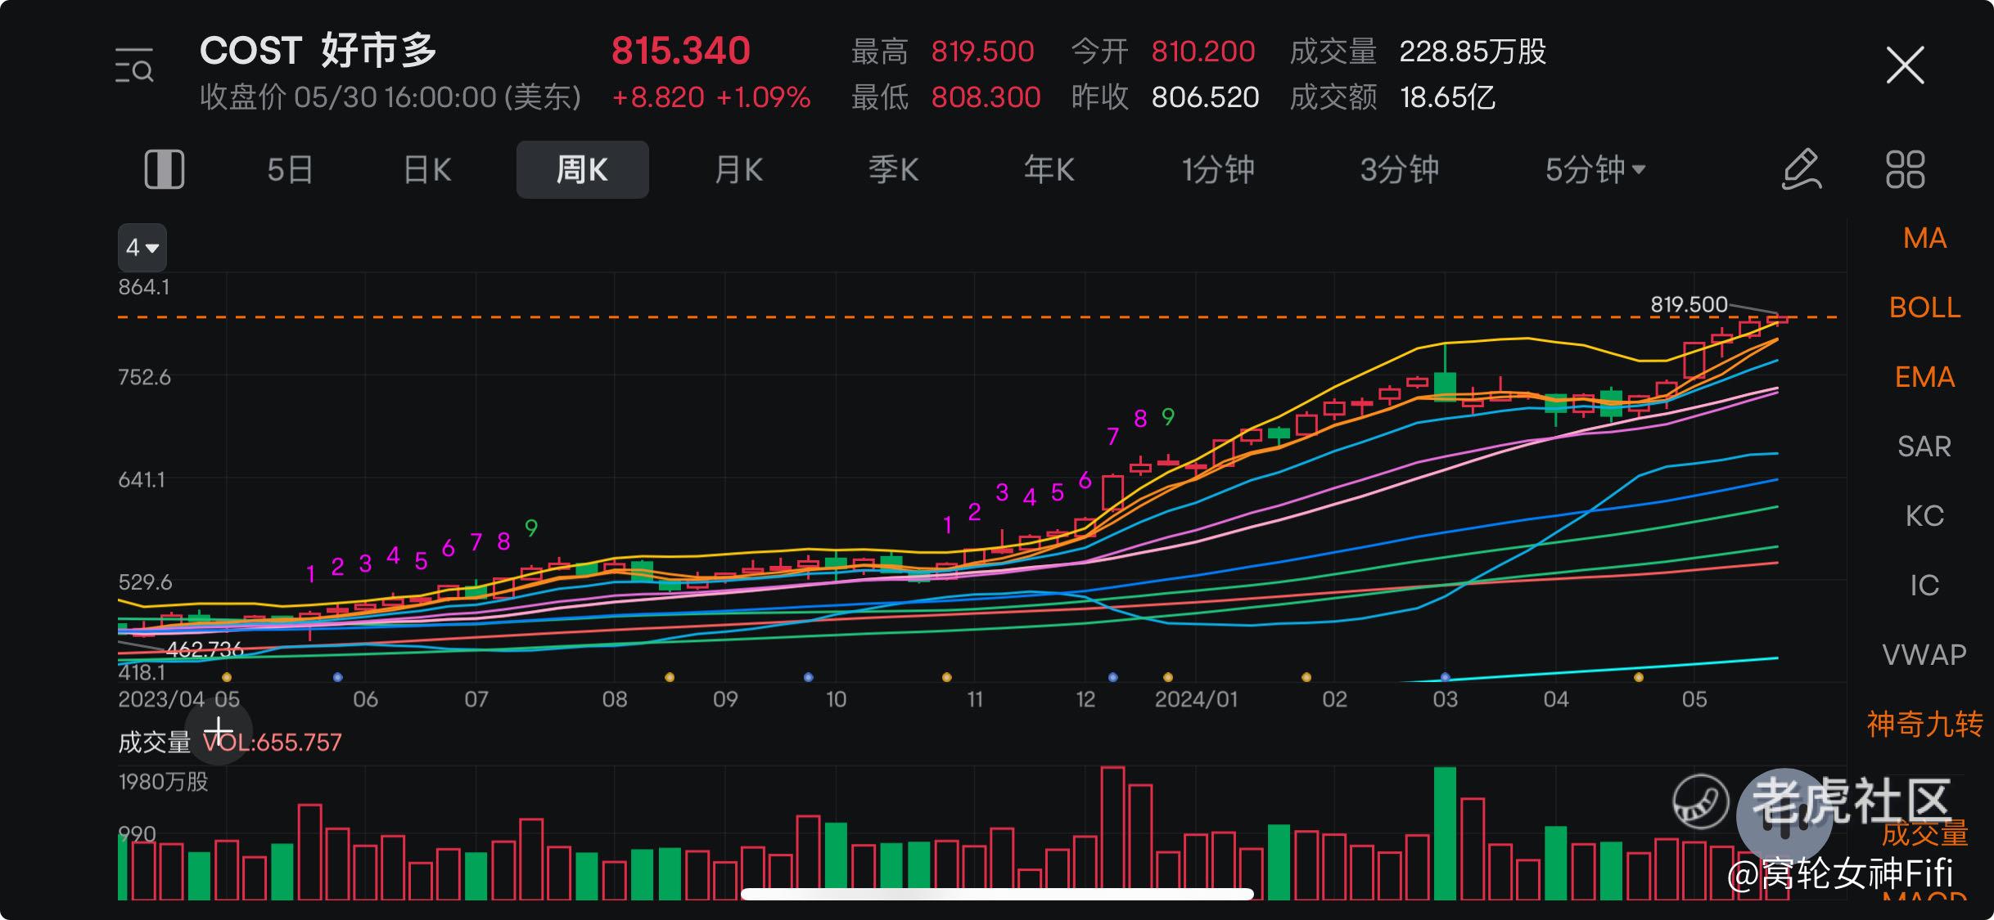Screen dimensions: 1994x920
Task: Expand the 5分钟 interval dropdown
Action: [x=1595, y=170]
